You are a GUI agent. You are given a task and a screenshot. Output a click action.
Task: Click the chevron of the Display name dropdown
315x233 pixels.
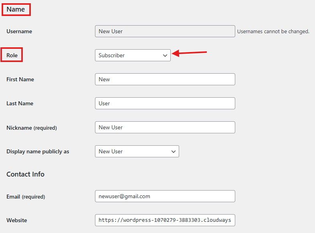[x=174, y=152]
